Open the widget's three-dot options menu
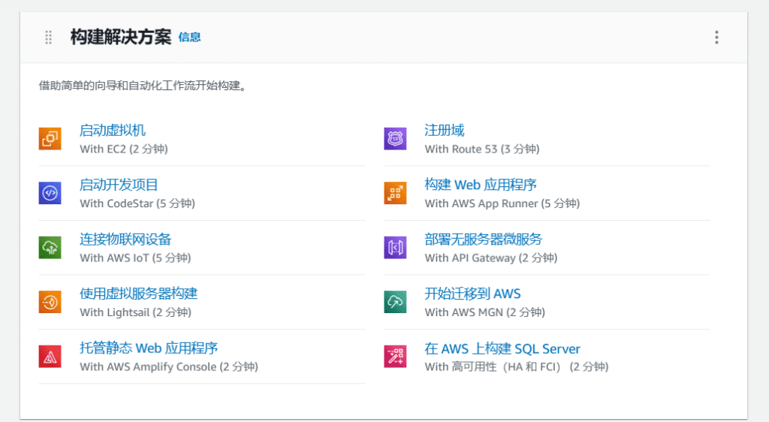769x422 pixels. [716, 38]
